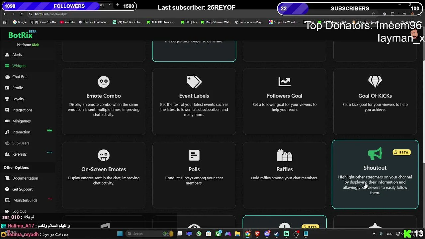Open the ALADDO Stream bookmark
425x239 pixels.
point(161,22)
